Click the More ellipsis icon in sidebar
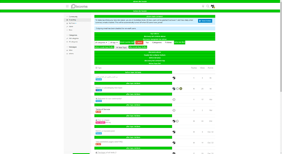 coord(67,30)
